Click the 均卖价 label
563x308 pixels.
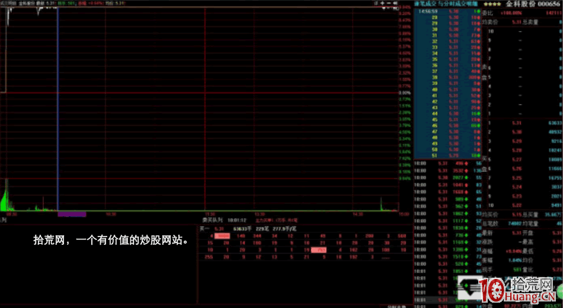coord(490,22)
